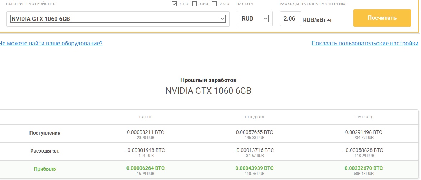Image resolution: width=421 pixels, height=180 pixels.
Task: Click the -148.29 RUB amount
Action: pos(364,156)
